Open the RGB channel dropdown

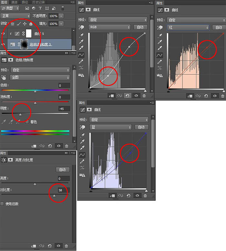(110, 27)
